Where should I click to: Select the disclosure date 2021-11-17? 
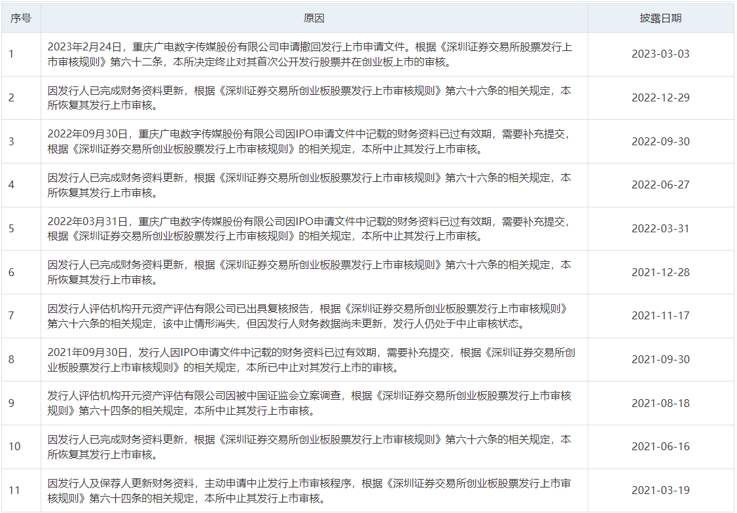(x=660, y=316)
